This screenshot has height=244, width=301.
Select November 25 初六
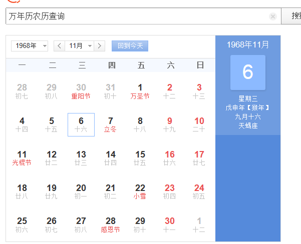pyautogui.click(x=22, y=225)
